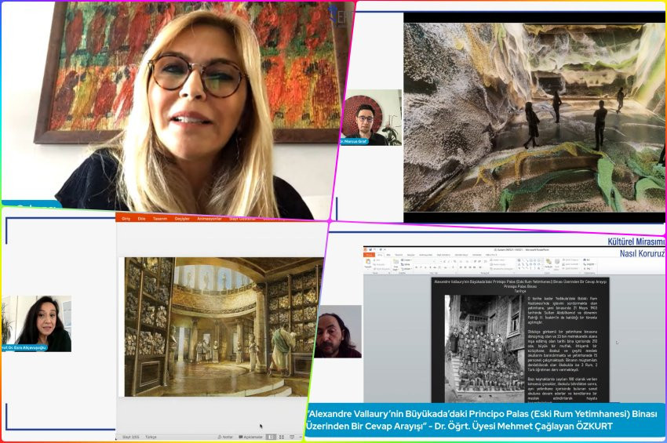Open the Tasarım ribbon tab
The height and width of the screenshot is (443, 667).
pyautogui.click(x=160, y=218)
